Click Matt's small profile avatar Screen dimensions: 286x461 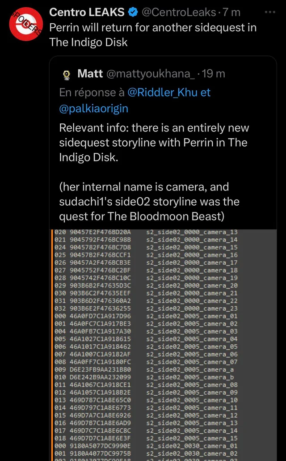(67, 74)
